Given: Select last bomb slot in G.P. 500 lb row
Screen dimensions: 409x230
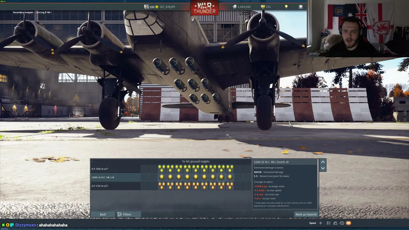Looking at the screenshot, I should click(230, 169).
